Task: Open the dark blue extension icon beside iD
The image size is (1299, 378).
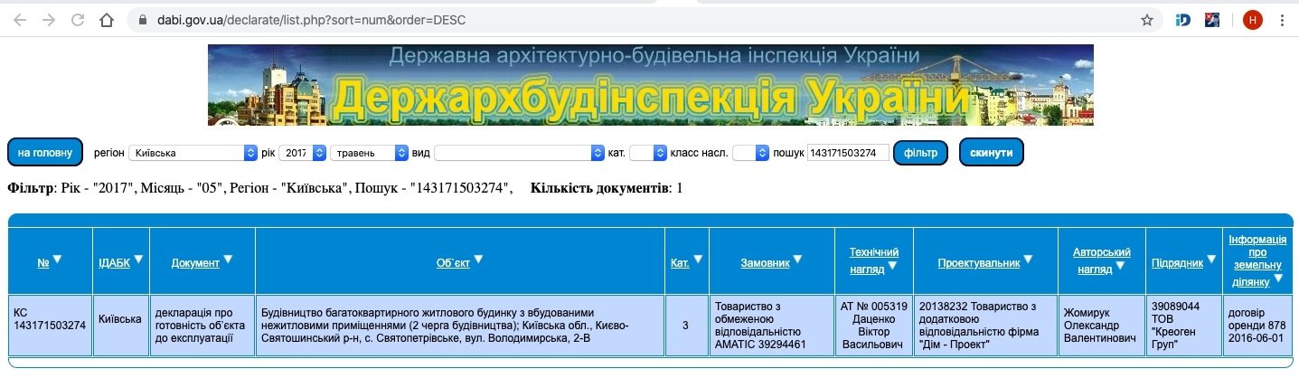Action: (1213, 19)
